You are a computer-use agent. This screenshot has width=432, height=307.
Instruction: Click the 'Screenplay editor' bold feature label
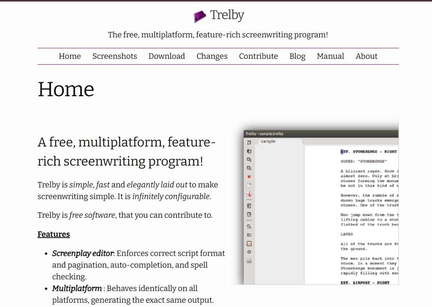click(83, 253)
